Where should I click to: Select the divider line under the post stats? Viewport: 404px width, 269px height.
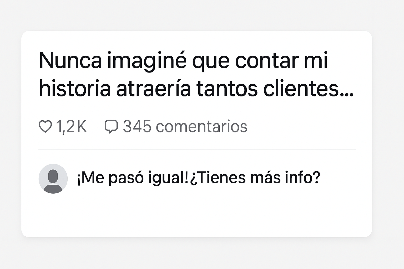coord(197,150)
